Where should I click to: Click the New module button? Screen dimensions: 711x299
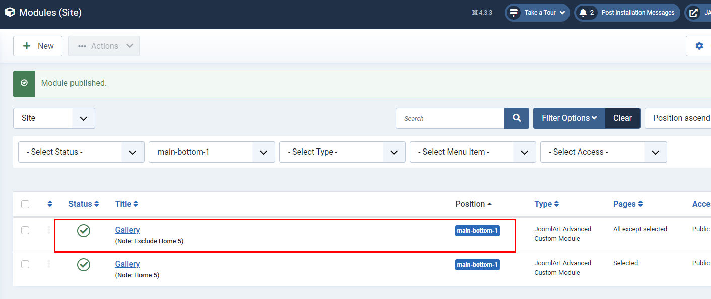(38, 46)
